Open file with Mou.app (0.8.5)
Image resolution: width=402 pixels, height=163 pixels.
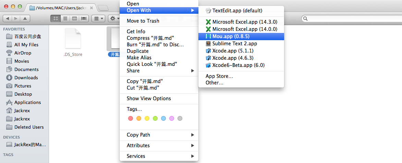tap(241, 36)
